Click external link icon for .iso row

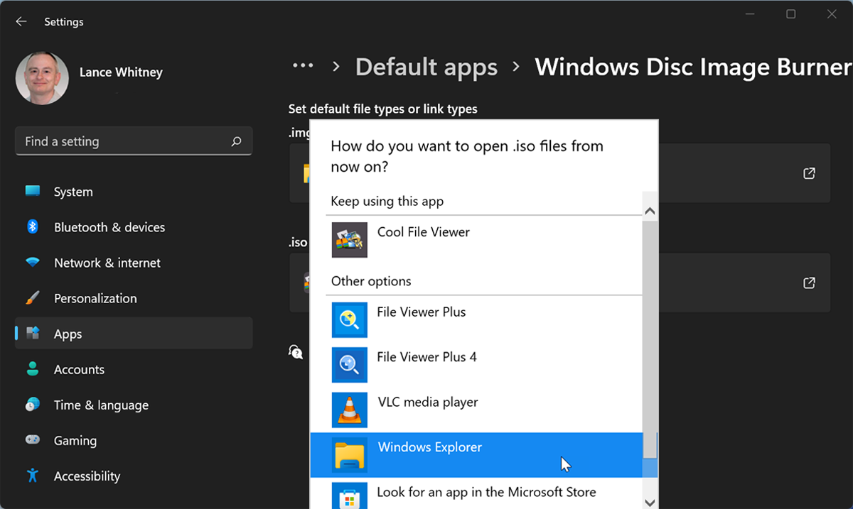tap(809, 283)
